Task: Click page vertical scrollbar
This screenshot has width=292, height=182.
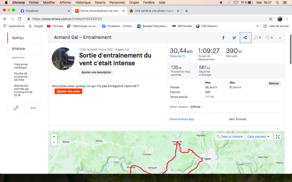Action: pyautogui.click(x=291, y=50)
